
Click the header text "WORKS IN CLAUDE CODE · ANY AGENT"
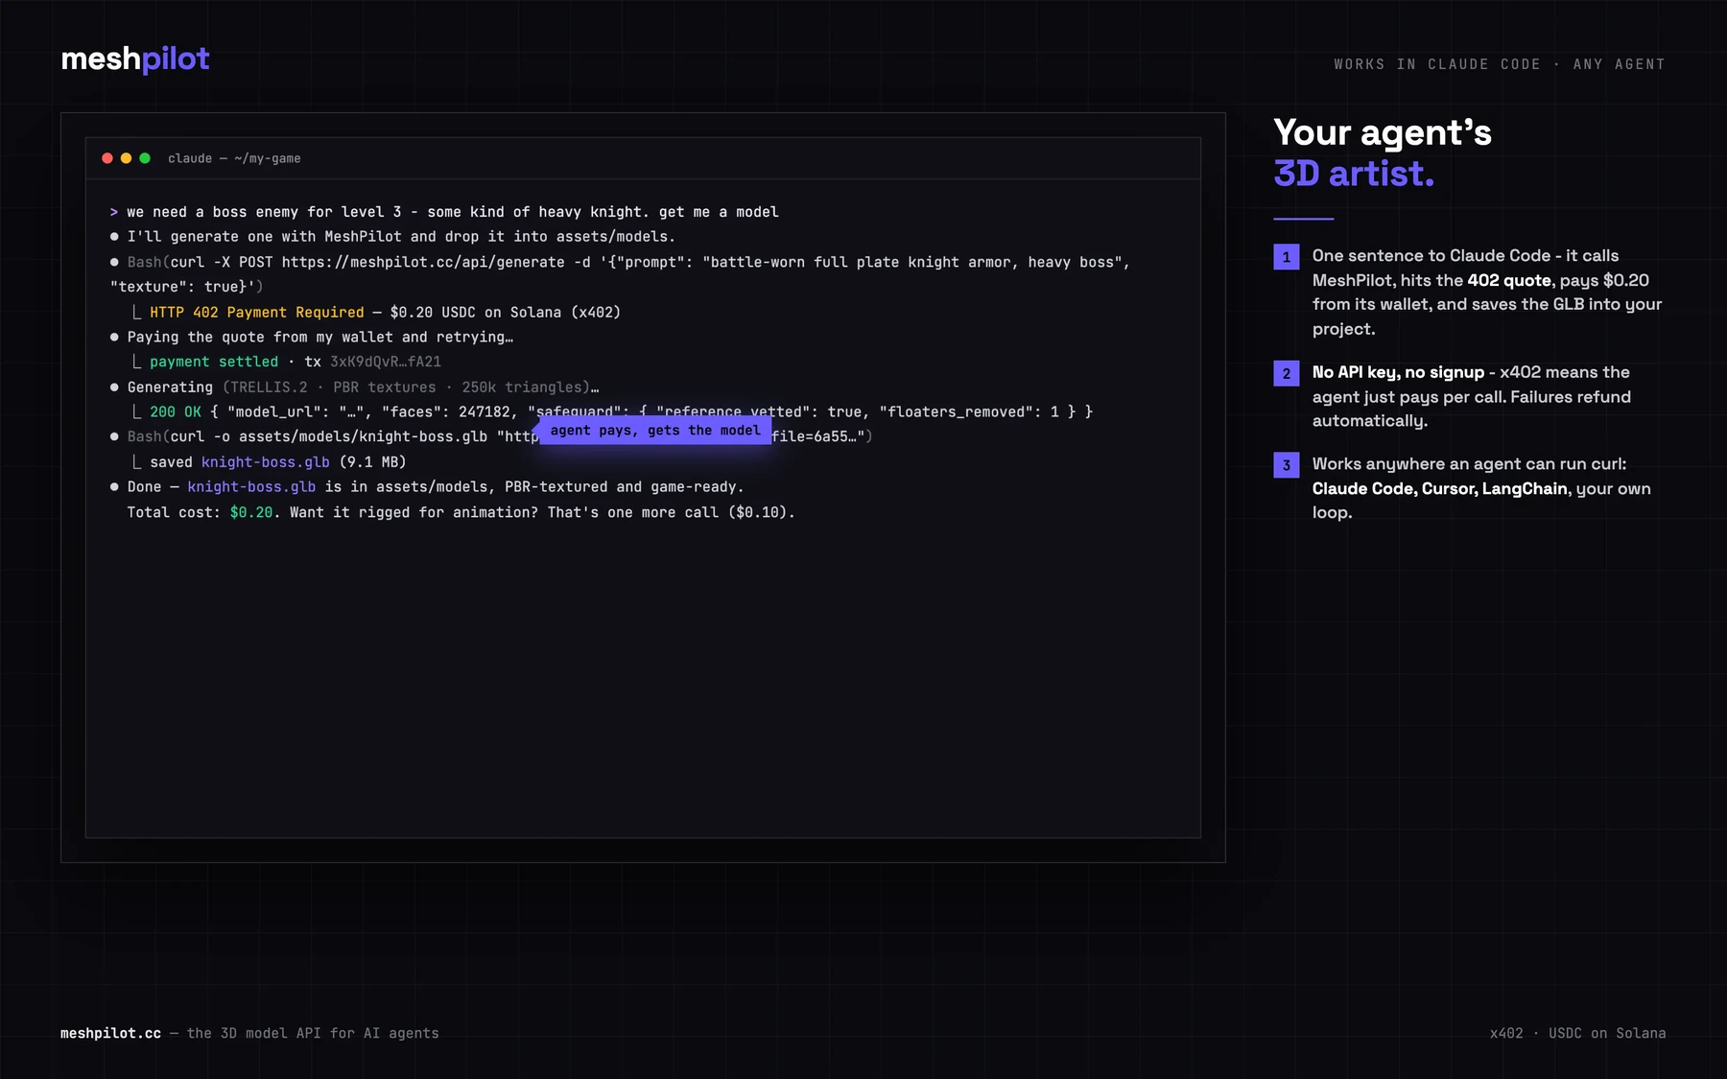click(x=1500, y=64)
